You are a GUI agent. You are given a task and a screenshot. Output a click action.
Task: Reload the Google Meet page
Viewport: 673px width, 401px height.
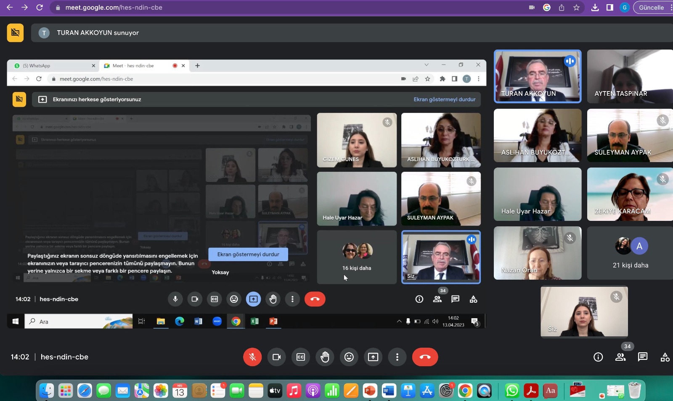point(40,8)
